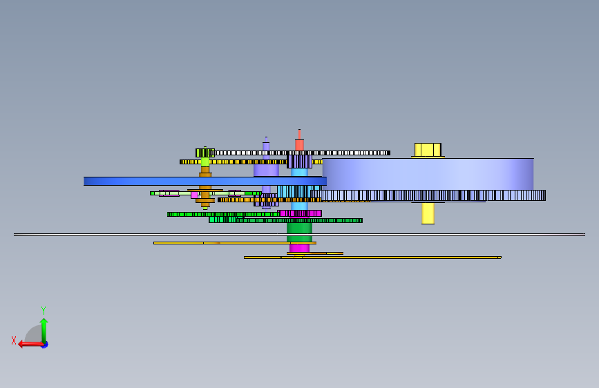Click the red X axis arrow of the triad

[30, 345]
